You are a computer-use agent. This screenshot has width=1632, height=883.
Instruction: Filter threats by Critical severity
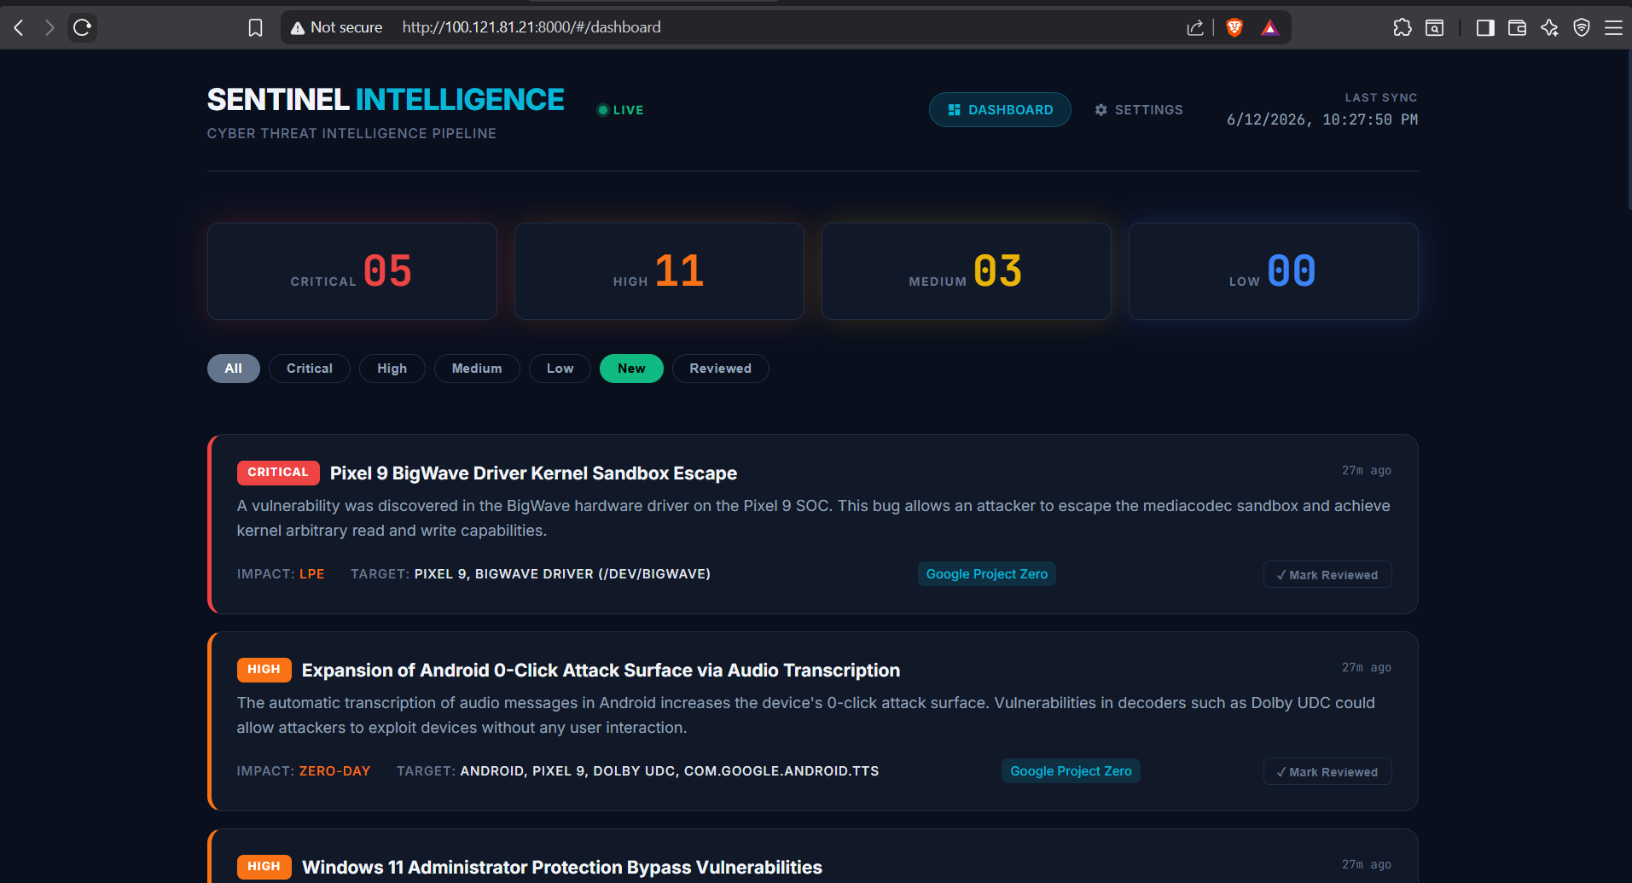pos(310,369)
